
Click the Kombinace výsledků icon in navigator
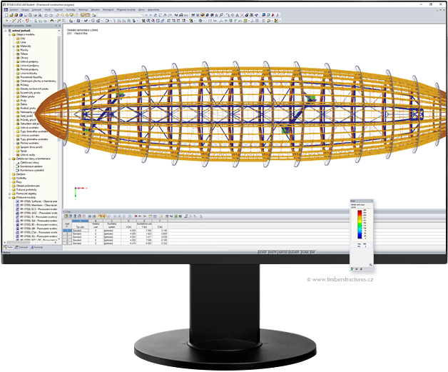pos(18,170)
